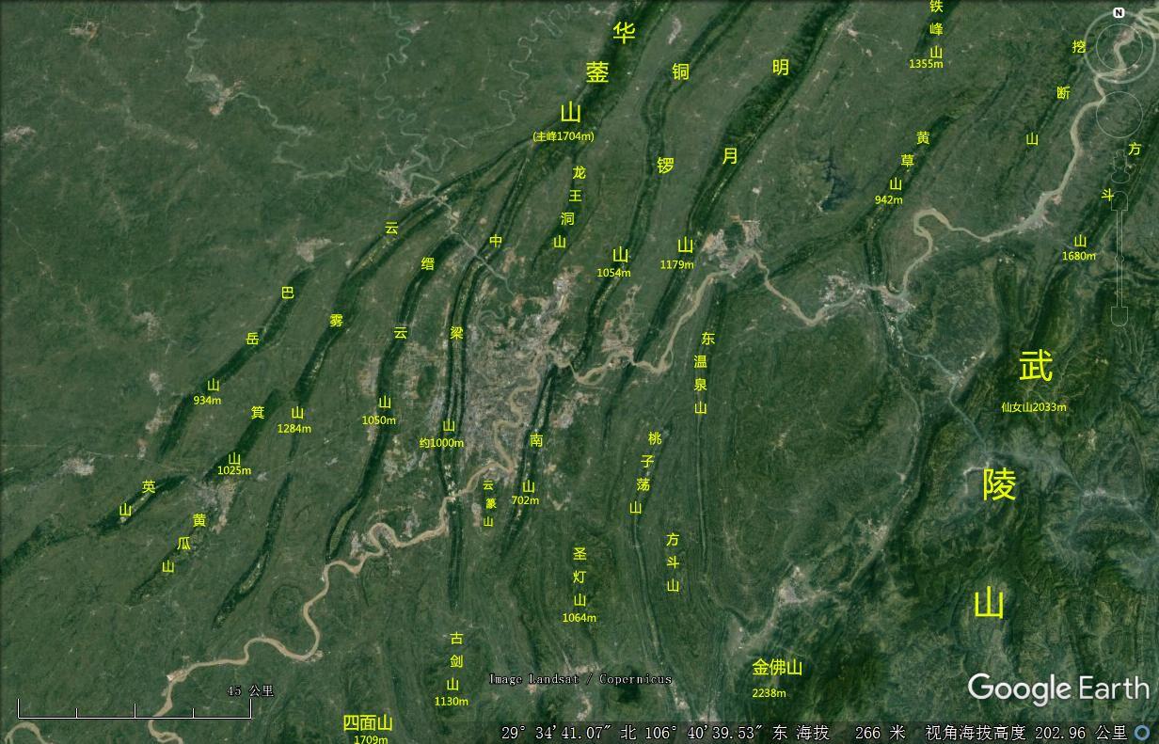
Task: Click the 1130m label under 古剑山
Action: [452, 702]
